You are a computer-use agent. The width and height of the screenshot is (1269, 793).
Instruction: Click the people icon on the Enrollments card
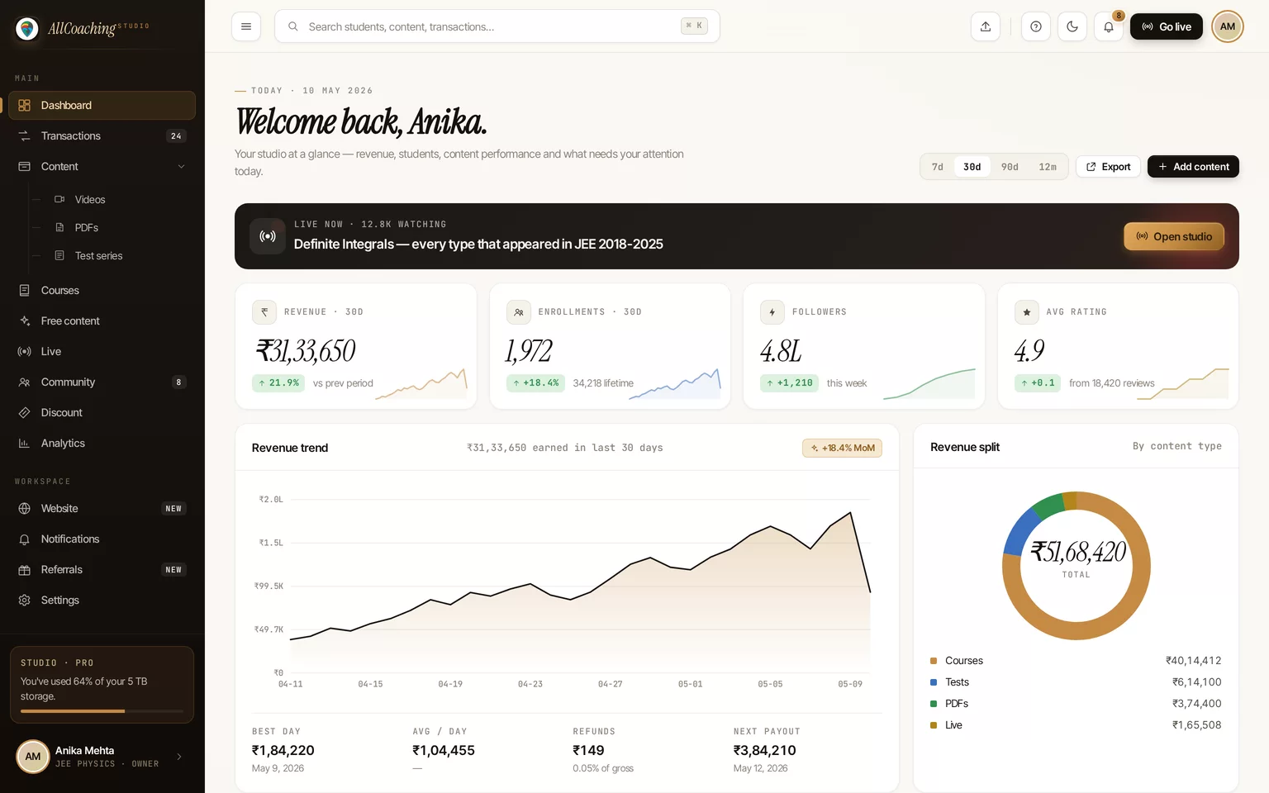[x=519, y=312]
